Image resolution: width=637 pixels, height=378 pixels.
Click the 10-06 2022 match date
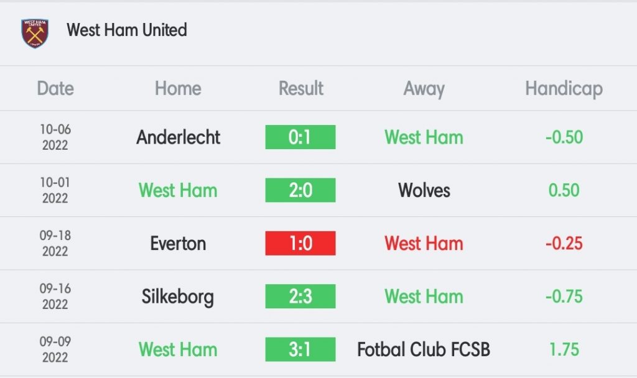click(55, 137)
